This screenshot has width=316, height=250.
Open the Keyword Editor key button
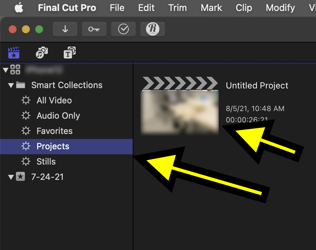pos(94,29)
